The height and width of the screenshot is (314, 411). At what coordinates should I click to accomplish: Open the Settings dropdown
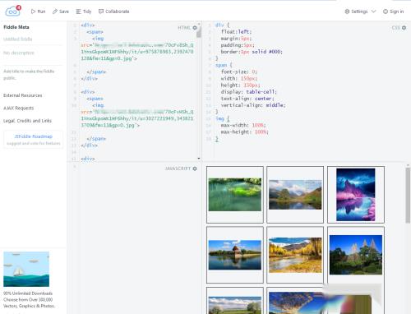tap(360, 12)
